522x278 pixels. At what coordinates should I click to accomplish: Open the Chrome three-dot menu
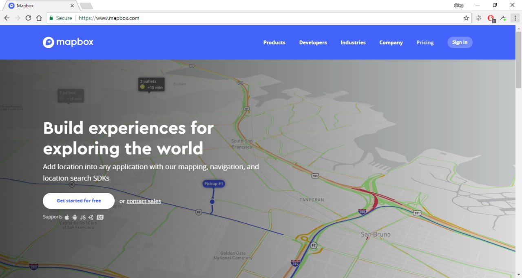point(515,18)
